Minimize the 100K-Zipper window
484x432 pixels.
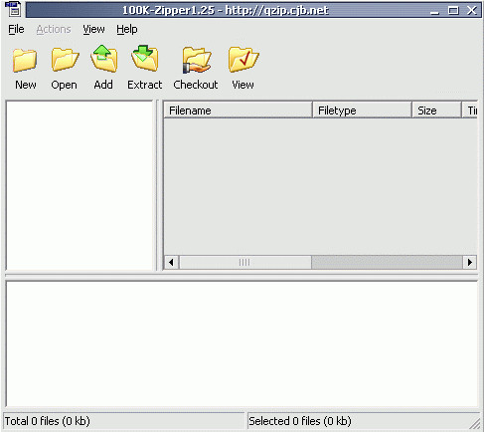click(x=434, y=10)
